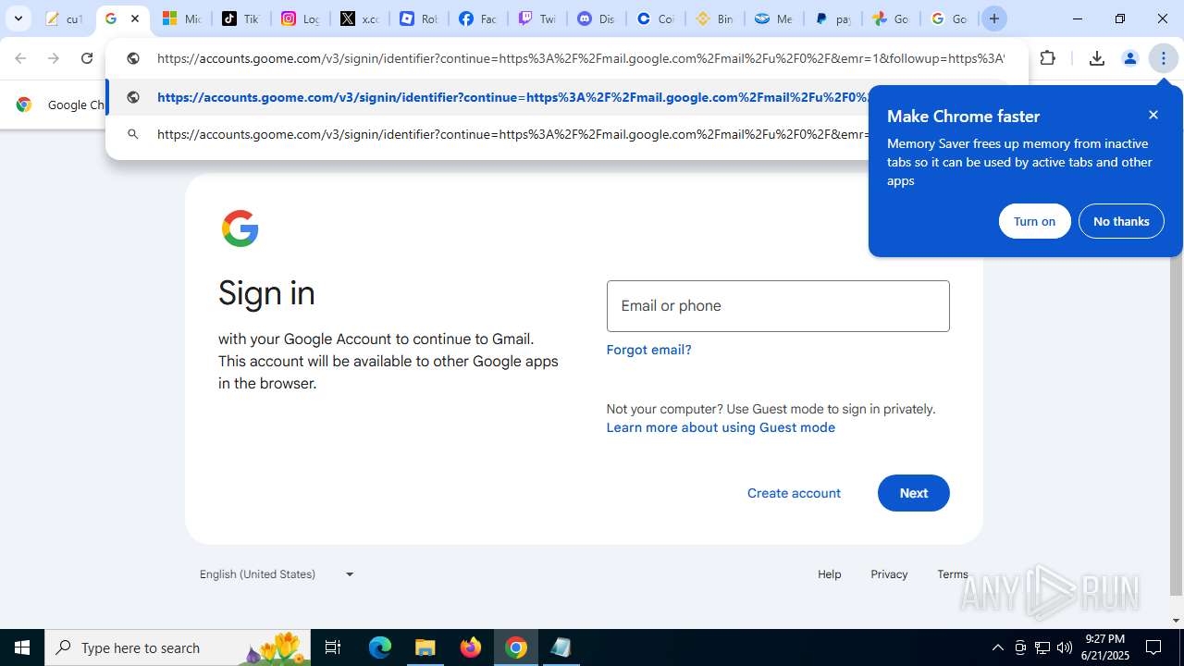The image size is (1184, 666).
Task: Open the English (United States) language dropdown
Action: click(x=277, y=574)
